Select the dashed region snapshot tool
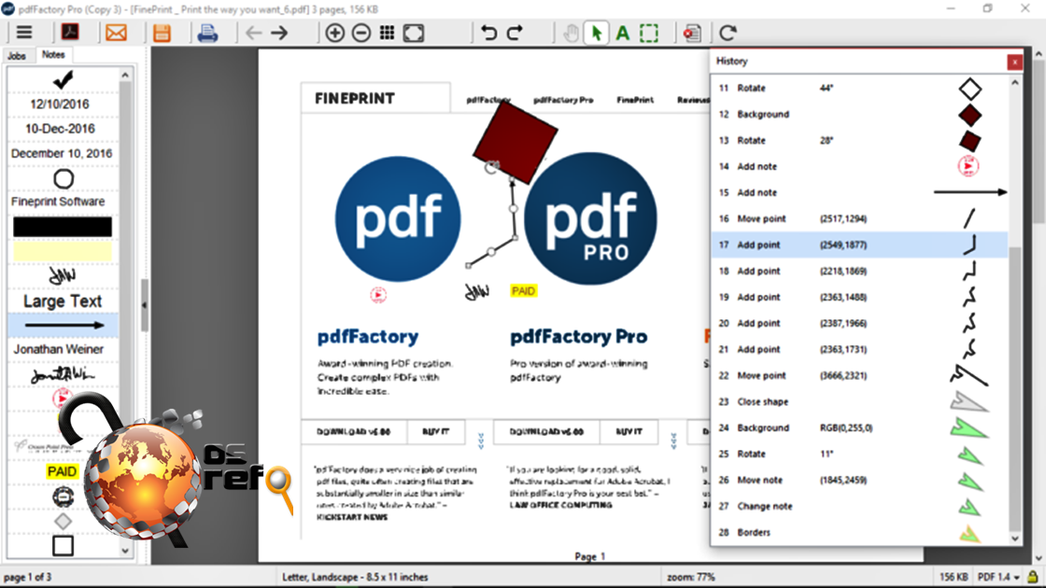Image resolution: width=1046 pixels, height=588 pixels. point(648,33)
